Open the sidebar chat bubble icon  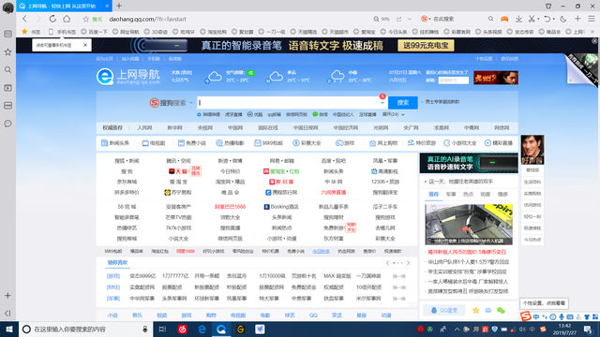tap(7, 124)
